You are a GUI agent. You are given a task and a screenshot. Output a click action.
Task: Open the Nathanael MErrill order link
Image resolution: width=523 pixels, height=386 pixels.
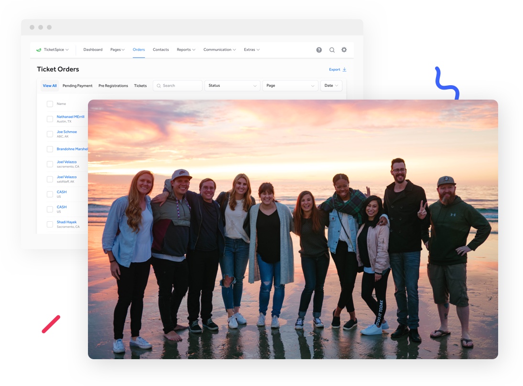[x=70, y=116]
